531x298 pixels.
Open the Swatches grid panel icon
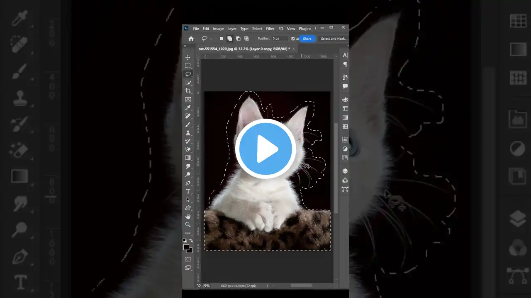pos(345,108)
